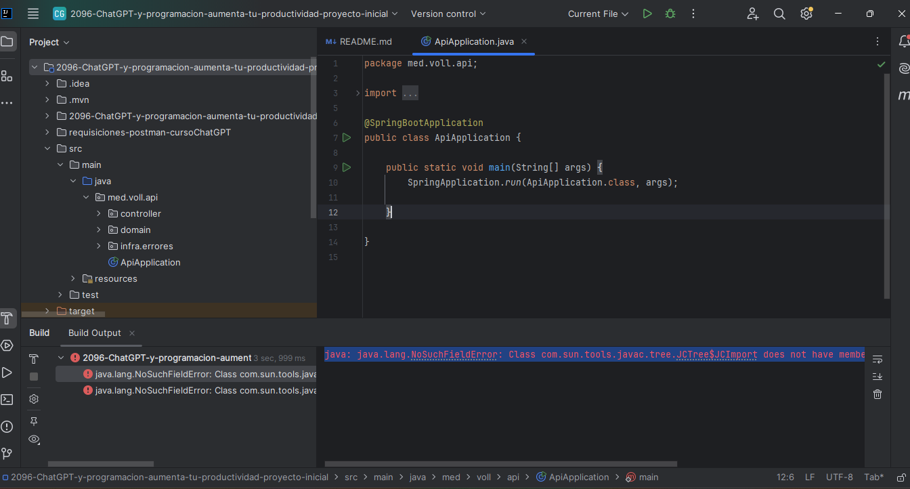Toggle soft-wrap in build output
The height and width of the screenshot is (489, 910).
coord(877,359)
